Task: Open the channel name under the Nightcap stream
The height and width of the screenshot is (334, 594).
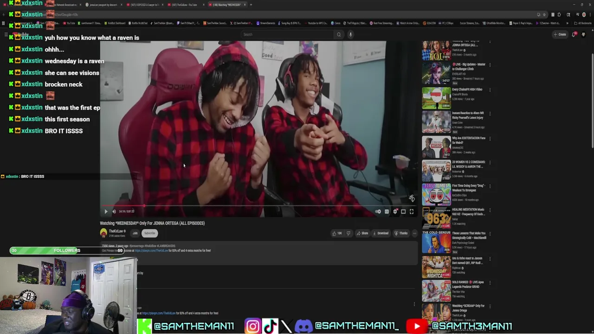Action: pos(458,268)
